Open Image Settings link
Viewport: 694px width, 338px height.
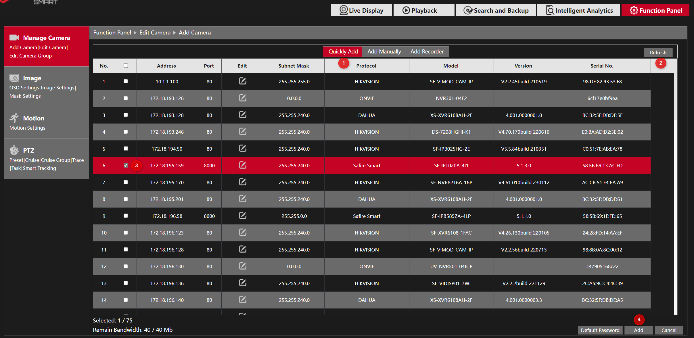coord(57,88)
